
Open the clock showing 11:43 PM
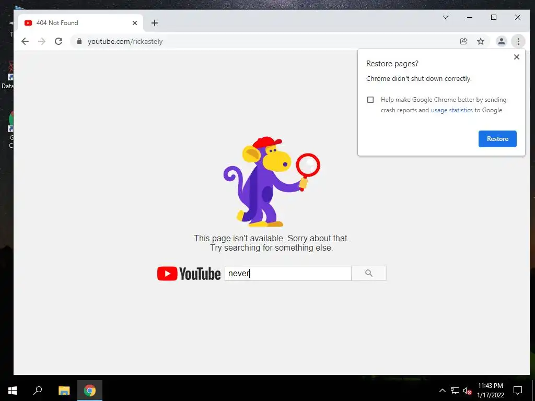click(490, 391)
